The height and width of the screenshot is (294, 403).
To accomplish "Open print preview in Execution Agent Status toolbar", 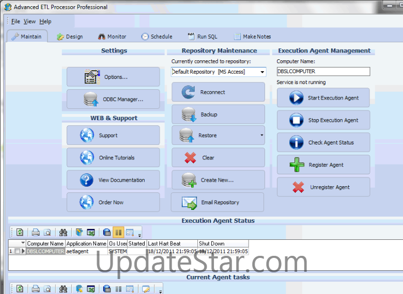I will point(48,233).
